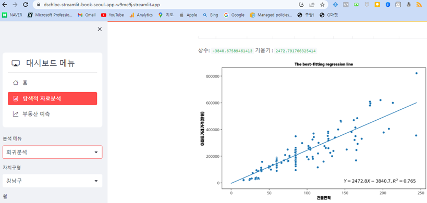Image resolution: width=427 pixels, height=203 pixels.
Task: Open the dark figure extension icon
Action: pyautogui.click(x=408, y=5)
